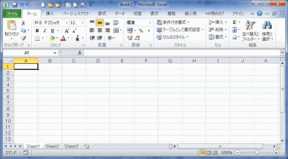The height and width of the screenshot is (159, 288).
Task: Click the Insert Function fx icon
Action: click(80, 53)
